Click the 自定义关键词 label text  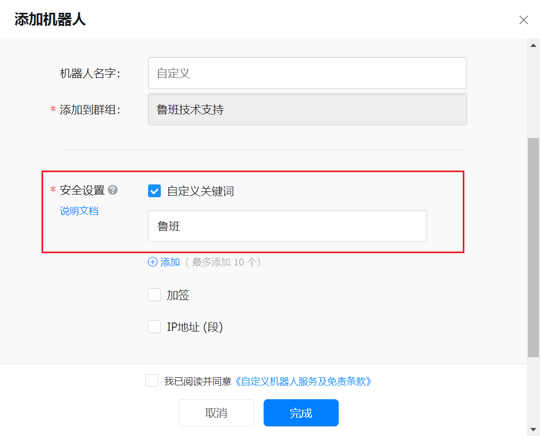pos(200,191)
